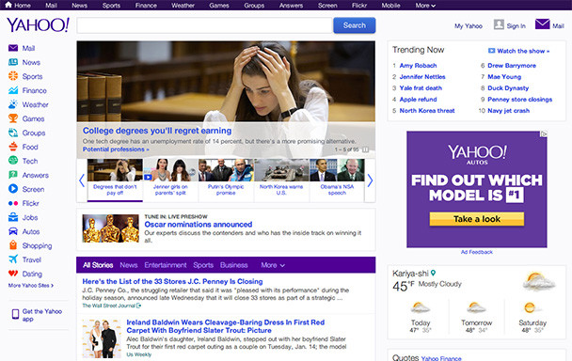Switch to the Sports stories tab
This screenshot has height=361, width=572.
click(x=203, y=265)
